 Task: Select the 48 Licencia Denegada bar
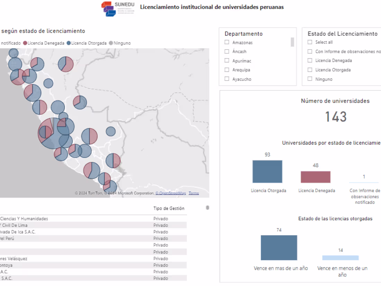point(316,177)
